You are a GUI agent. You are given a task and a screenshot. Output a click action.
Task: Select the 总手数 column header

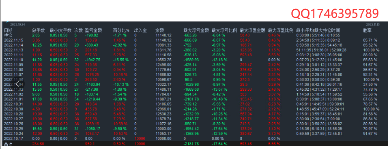pyautogui.click(x=39, y=30)
